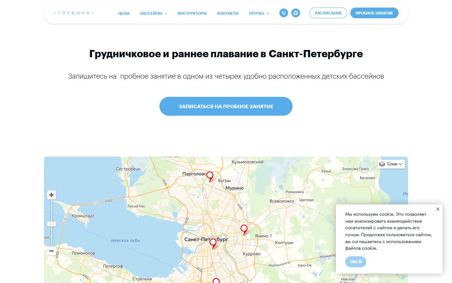The image size is (452, 283).
Task: Click Записаться на пробное занятие
Action: 226,106
